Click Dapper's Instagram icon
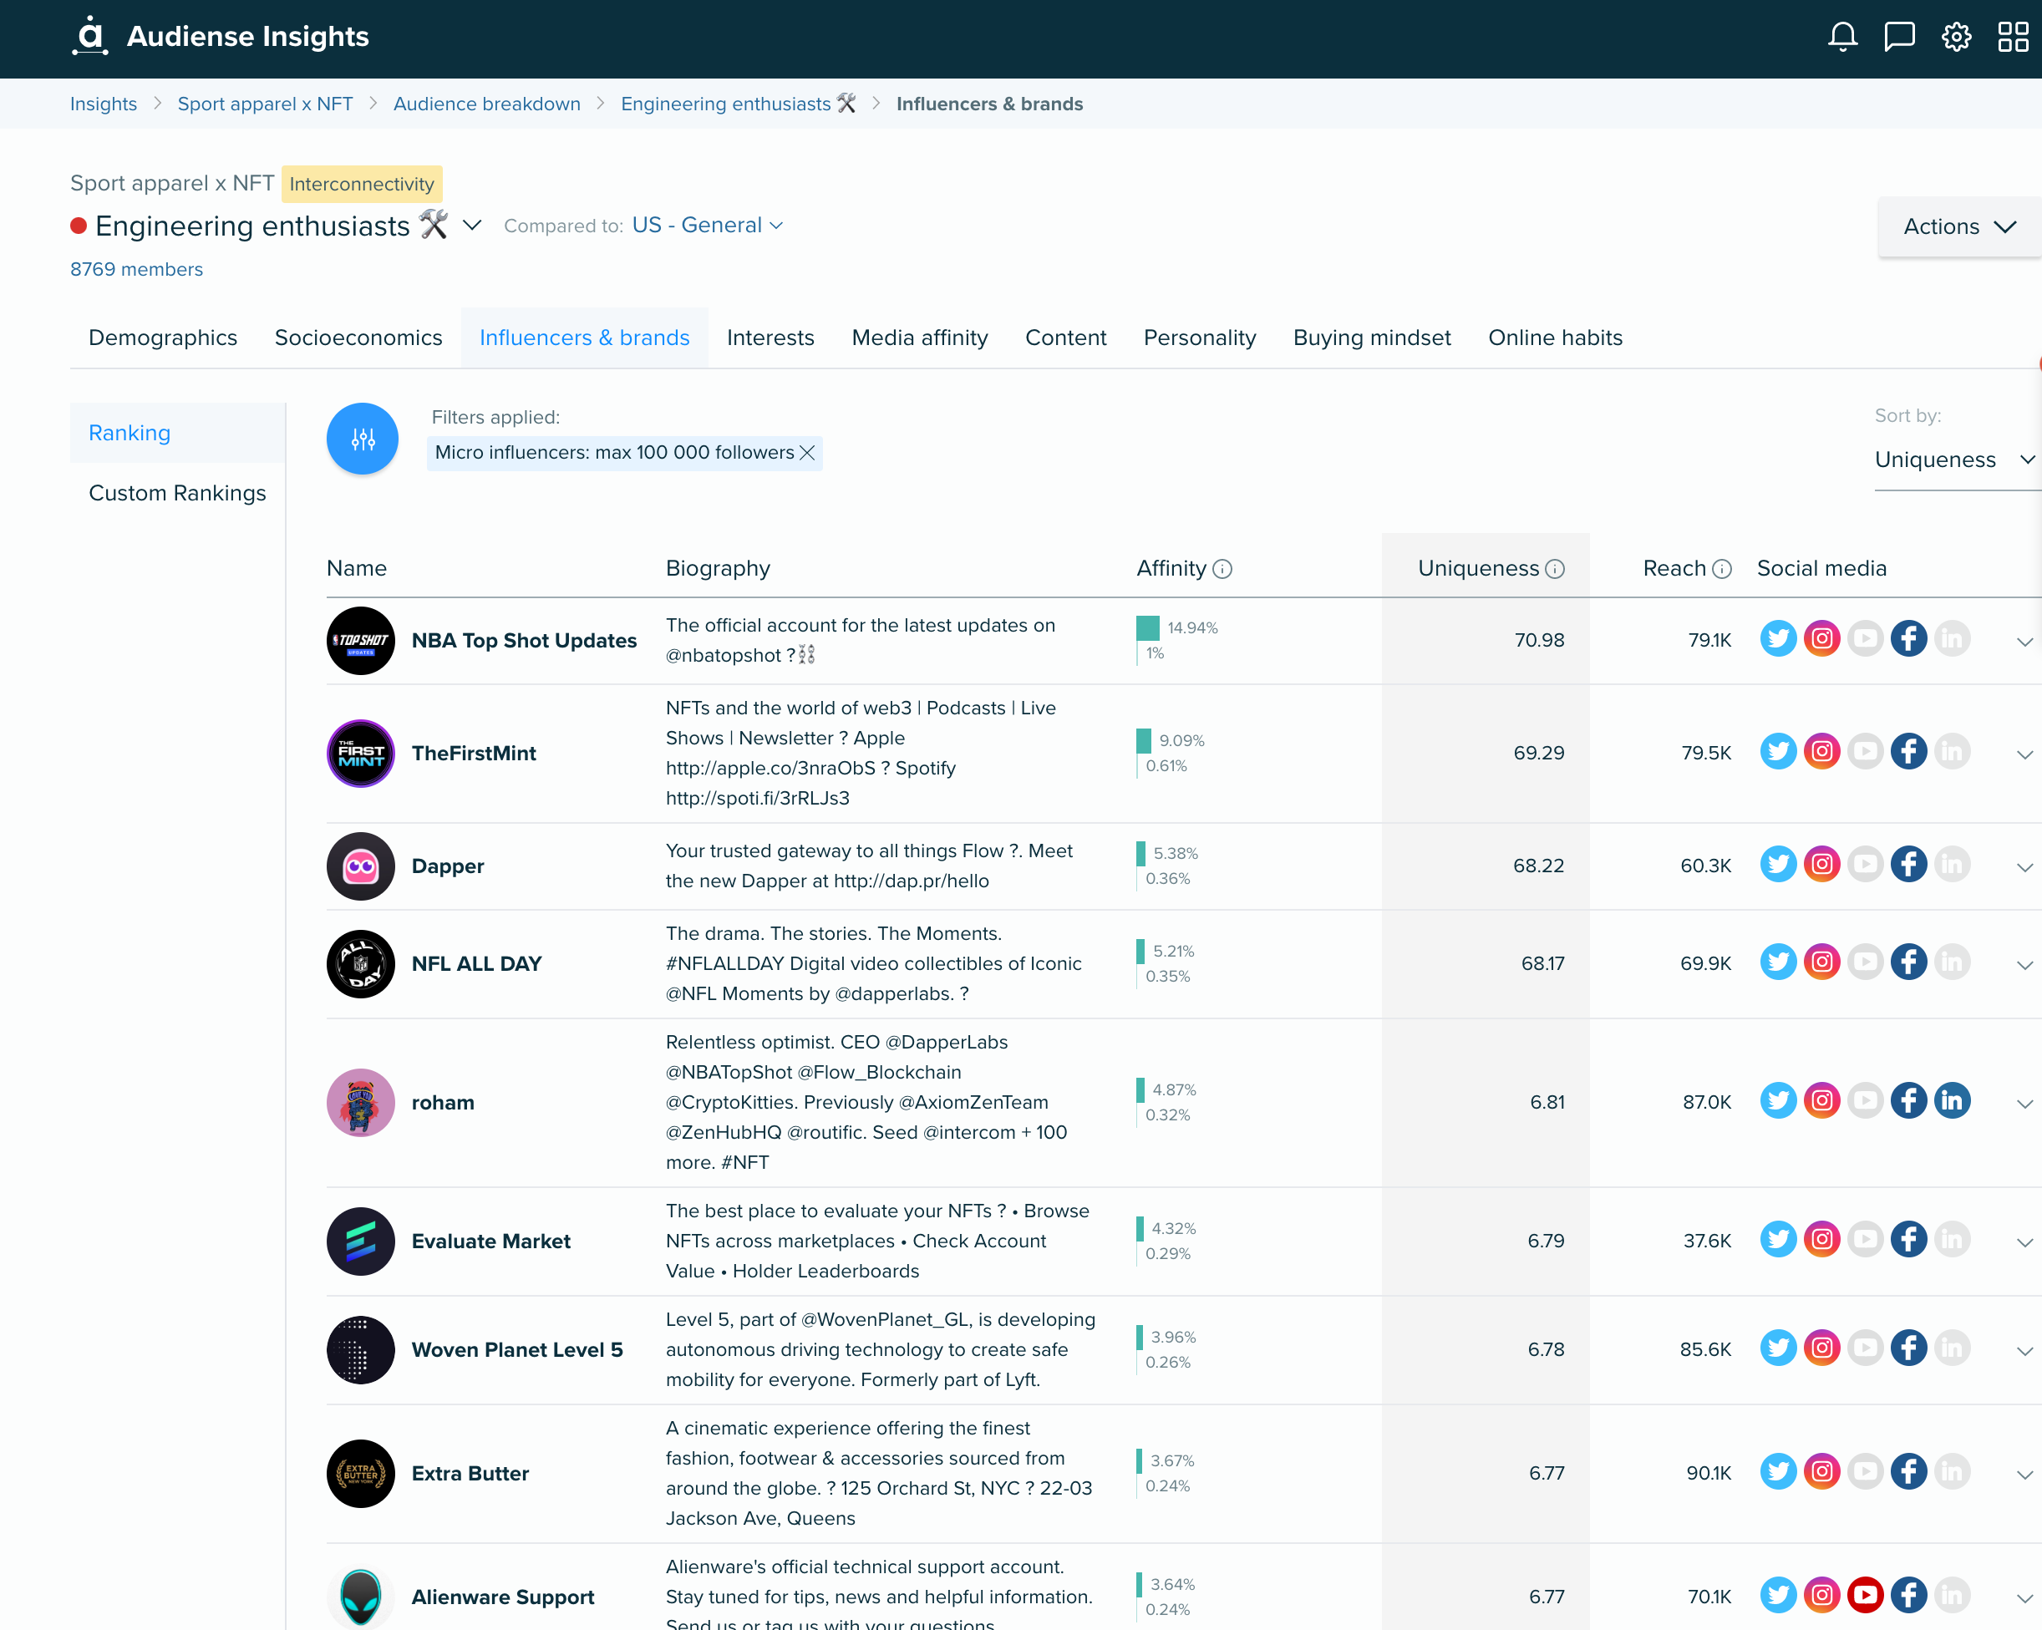 (x=1821, y=865)
